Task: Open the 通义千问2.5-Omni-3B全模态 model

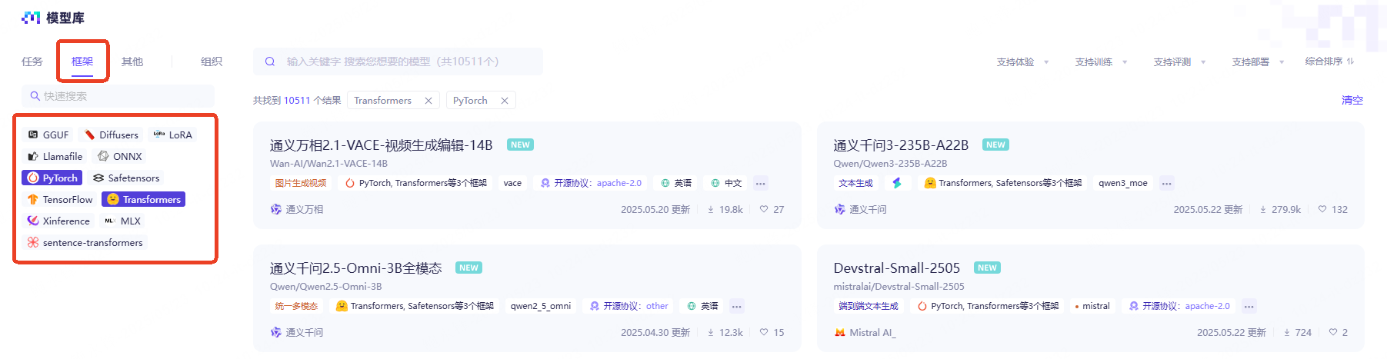Action: (355, 268)
